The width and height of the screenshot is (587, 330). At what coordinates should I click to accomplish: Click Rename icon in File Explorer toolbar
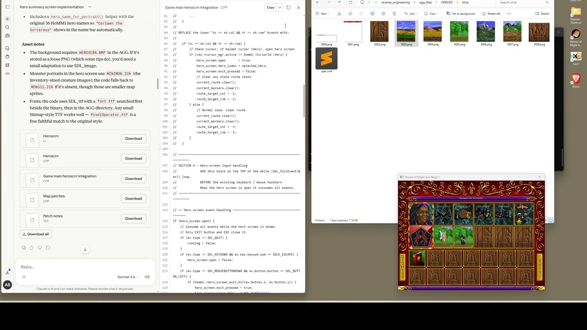[x=372, y=14]
